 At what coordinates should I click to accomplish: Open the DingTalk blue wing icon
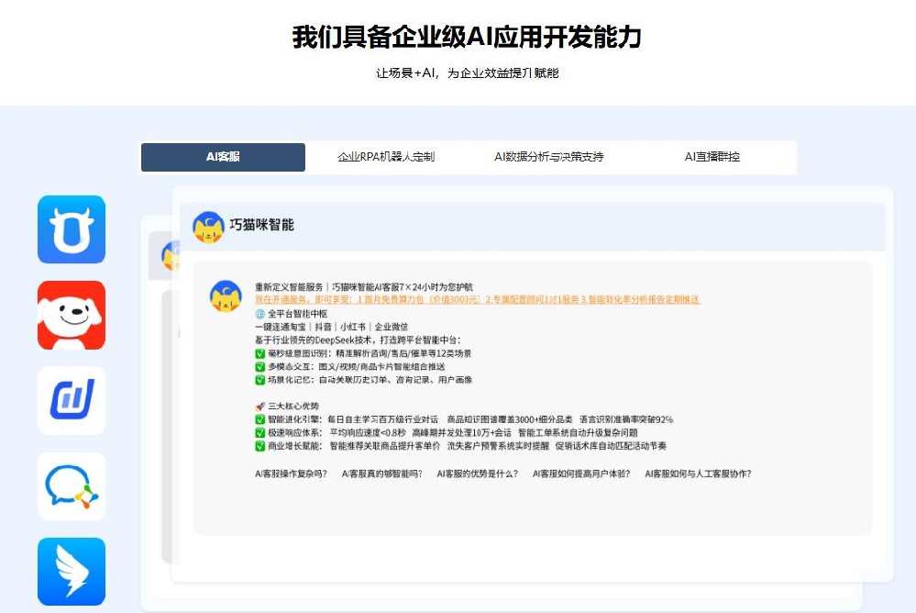pos(72,572)
